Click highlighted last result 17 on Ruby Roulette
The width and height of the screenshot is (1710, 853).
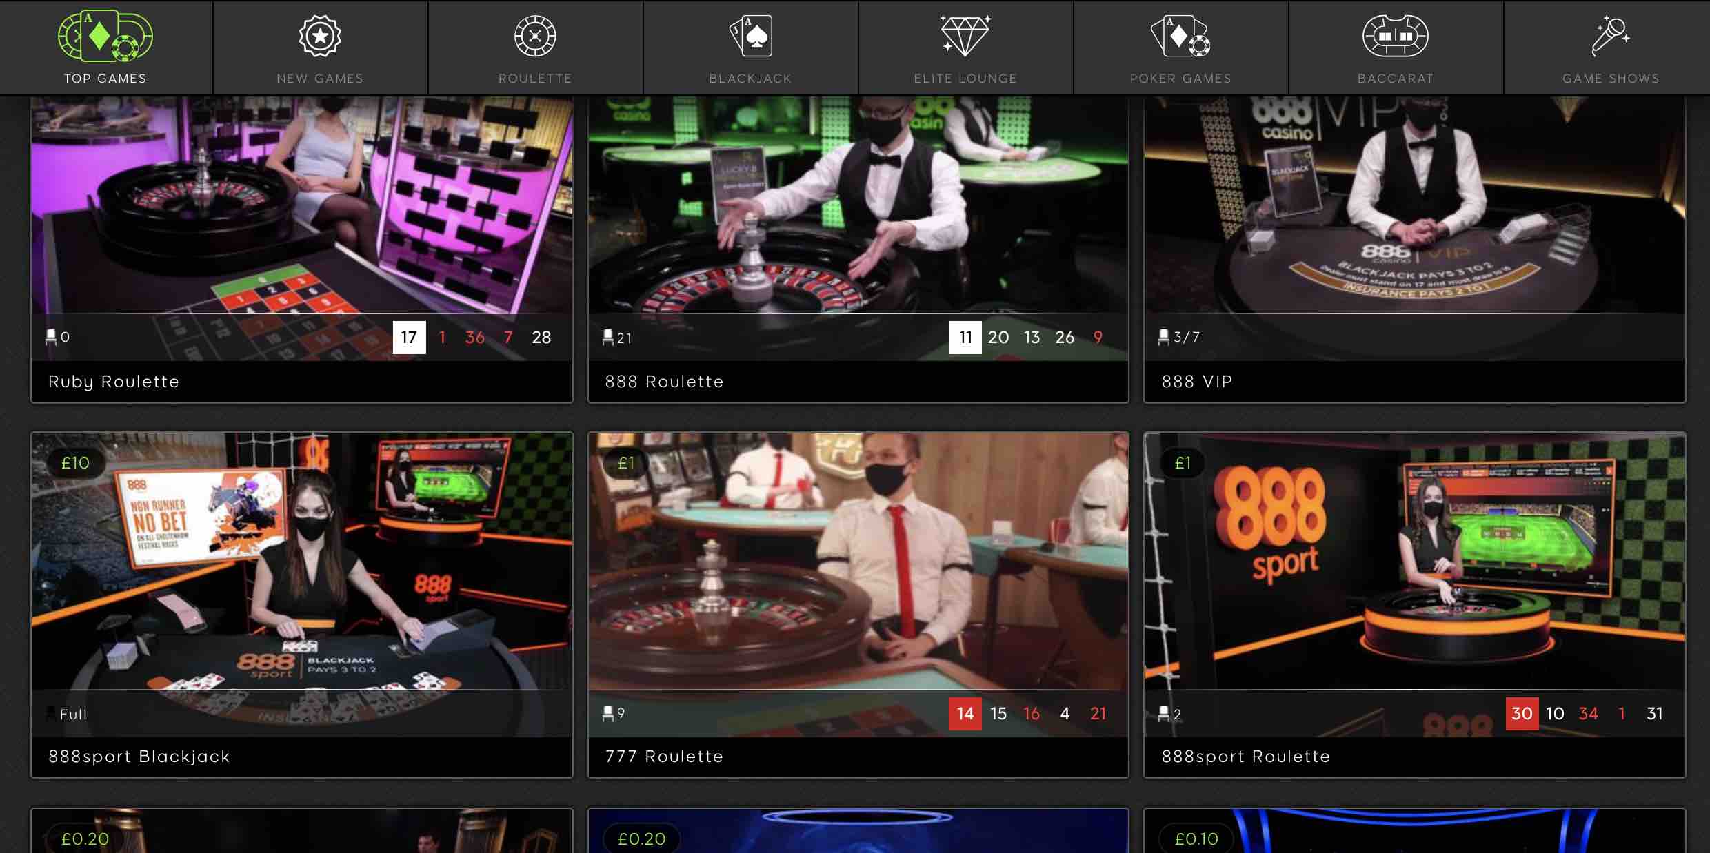pos(409,338)
